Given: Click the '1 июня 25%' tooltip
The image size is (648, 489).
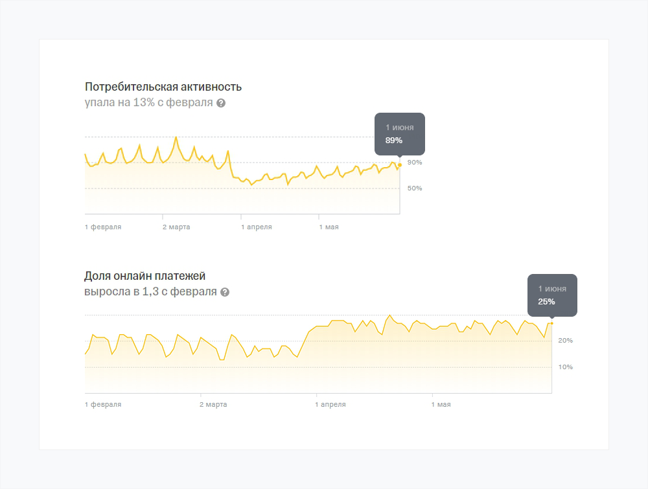Looking at the screenshot, I should (x=551, y=295).
